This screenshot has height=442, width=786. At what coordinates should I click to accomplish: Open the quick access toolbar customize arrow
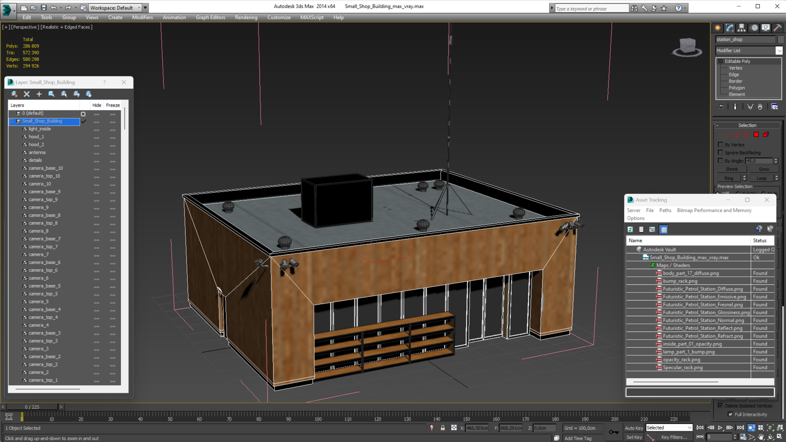pyautogui.click(x=145, y=8)
